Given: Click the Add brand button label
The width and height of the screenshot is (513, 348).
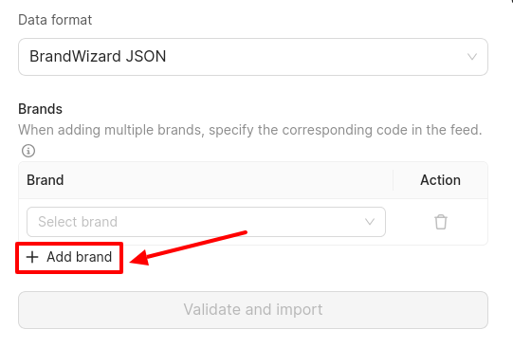Looking at the screenshot, I should tap(79, 257).
